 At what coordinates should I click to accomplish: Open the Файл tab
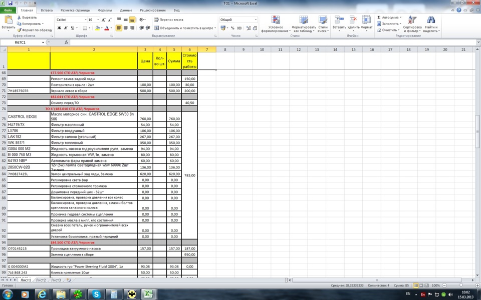click(8, 10)
